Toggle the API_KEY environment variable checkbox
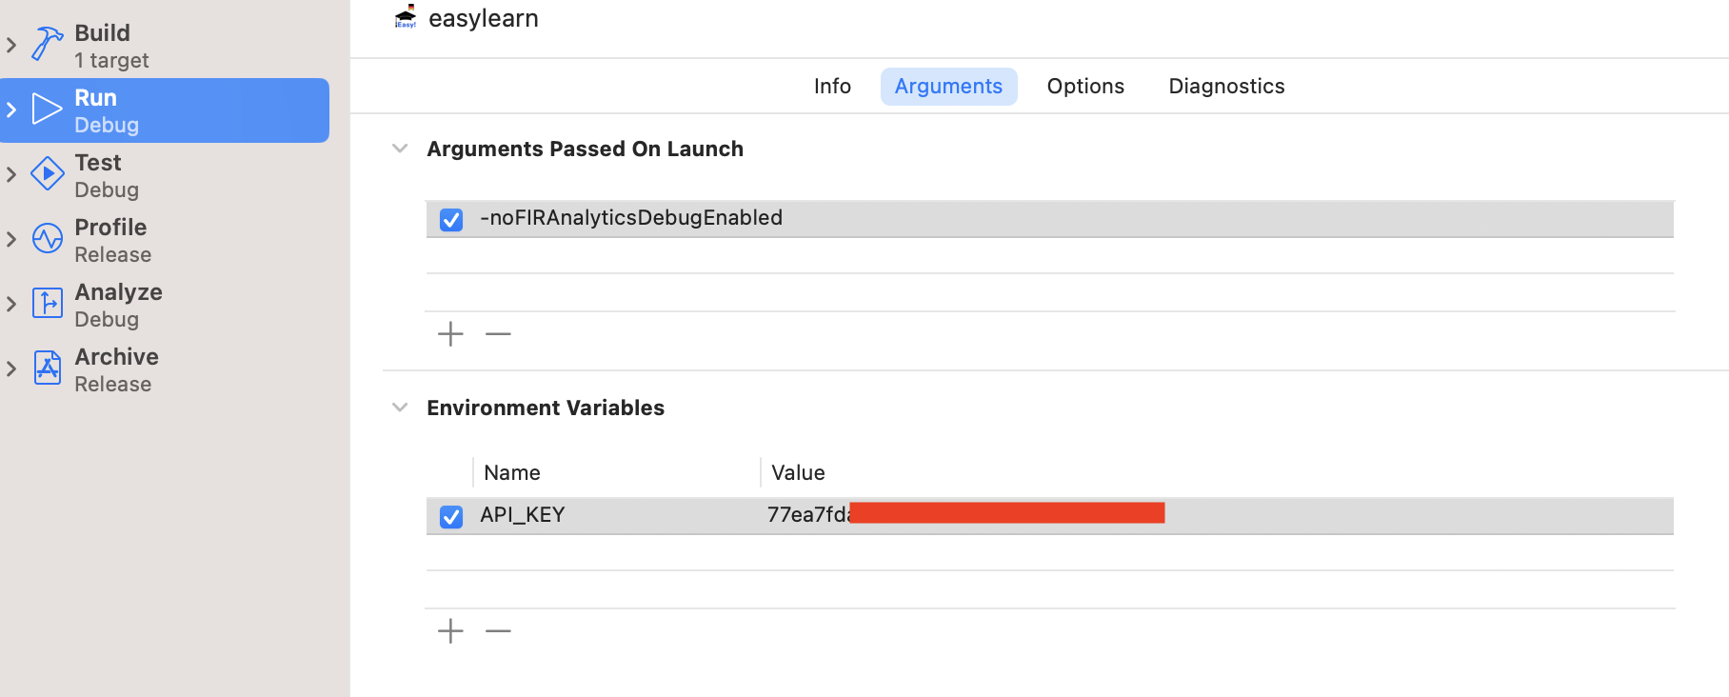The width and height of the screenshot is (1729, 697). 451,517
